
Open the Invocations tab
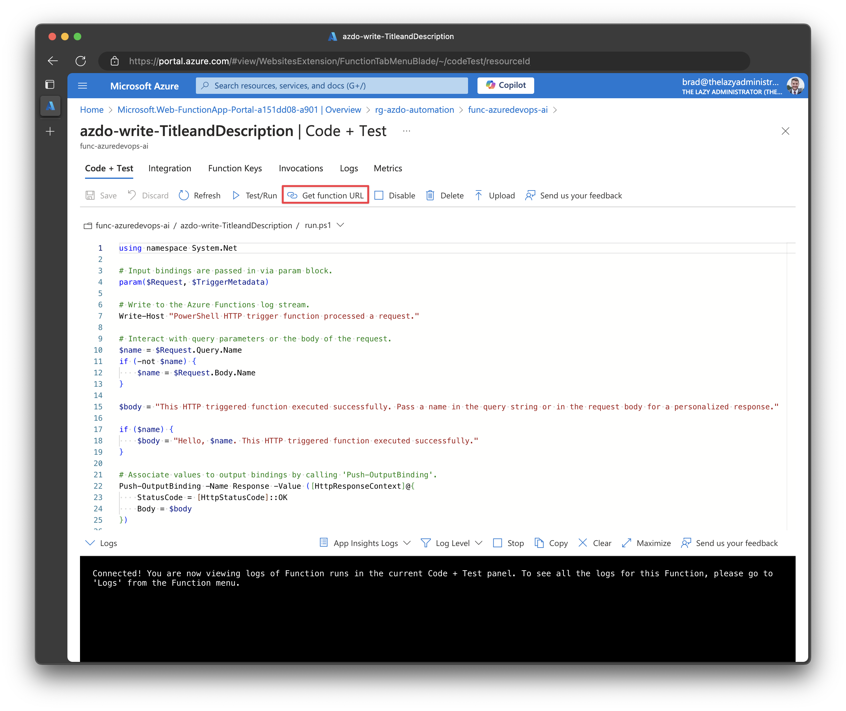click(x=300, y=168)
